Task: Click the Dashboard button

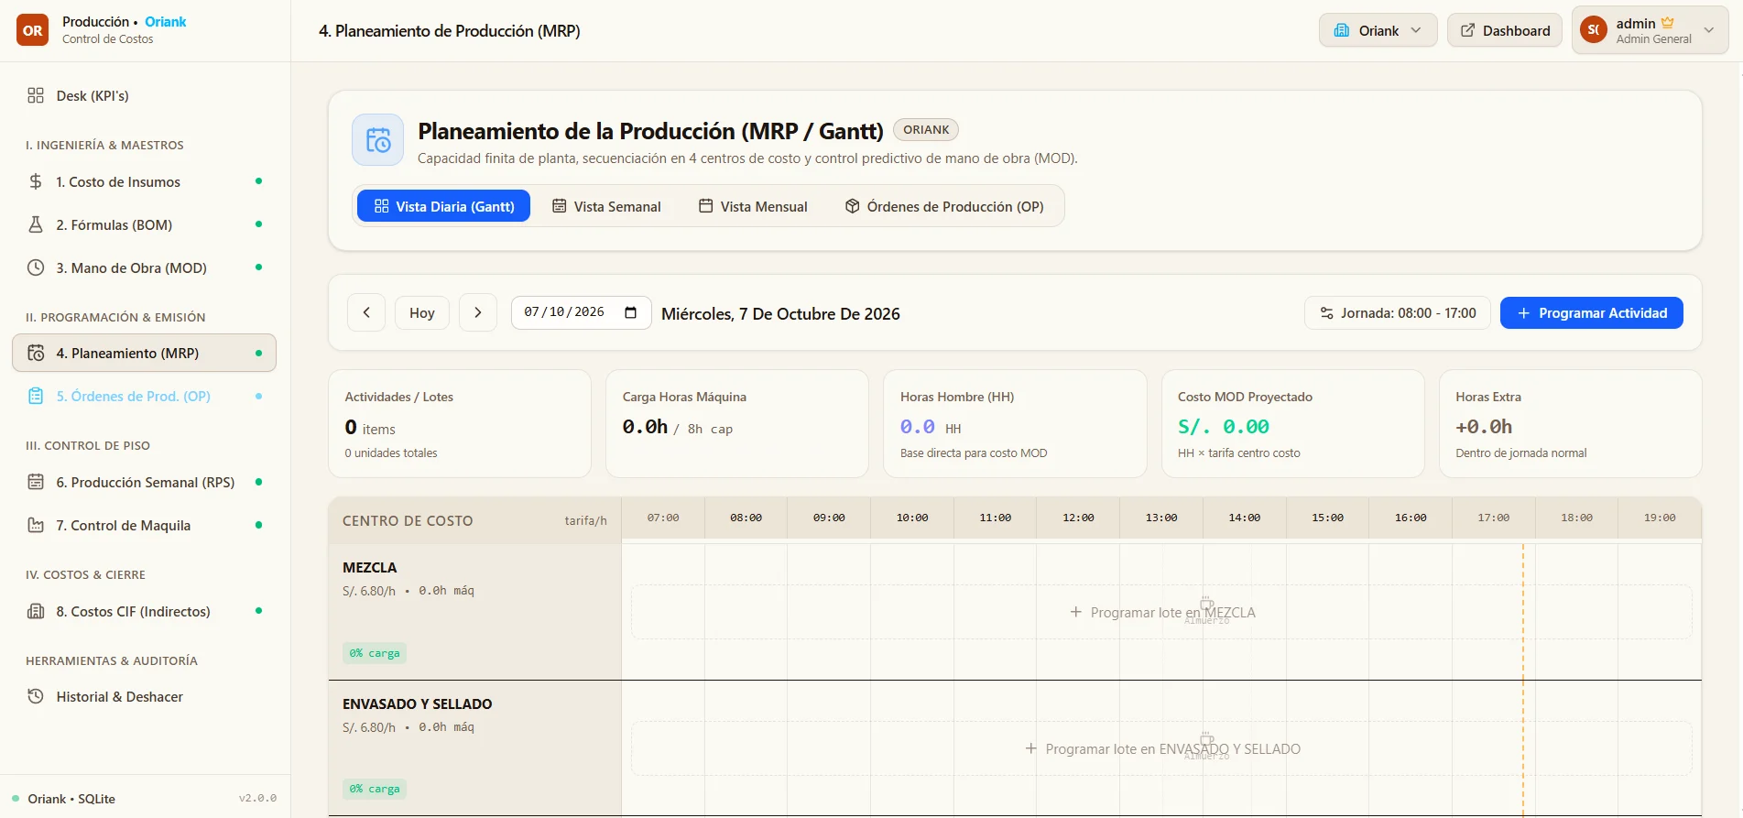Action: (x=1505, y=30)
